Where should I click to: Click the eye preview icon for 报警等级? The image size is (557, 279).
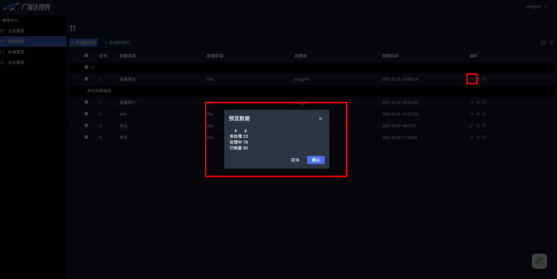click(x=472, y=79)
